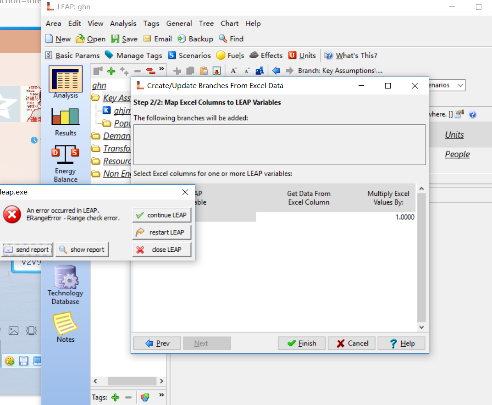Open the Chart menu
Image resolution: width=492 pixels, height=405 pixels.
point(229,23)
